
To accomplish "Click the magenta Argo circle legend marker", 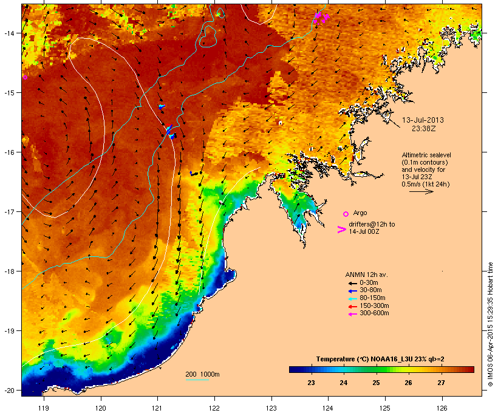I will (x=346, y=214).
